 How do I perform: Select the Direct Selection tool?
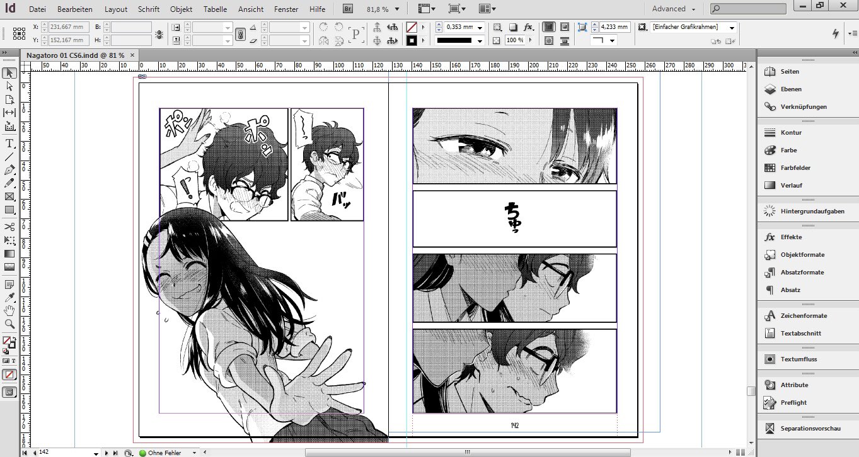(9, 86)
